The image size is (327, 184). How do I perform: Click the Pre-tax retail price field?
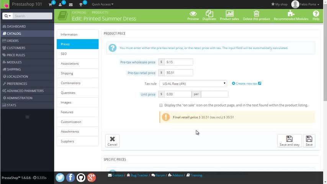[178, 73]
